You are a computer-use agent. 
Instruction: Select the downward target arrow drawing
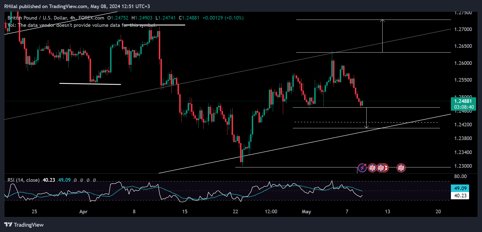(367, 118)
